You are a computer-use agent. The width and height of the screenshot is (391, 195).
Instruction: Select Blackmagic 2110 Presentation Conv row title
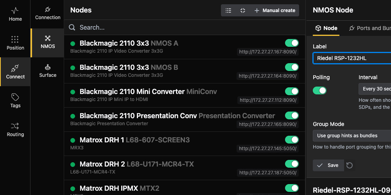tap(177, 116)
